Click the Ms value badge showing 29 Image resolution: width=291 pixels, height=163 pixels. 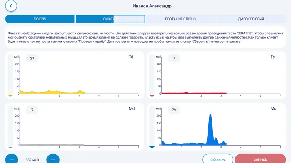[174, 110]
